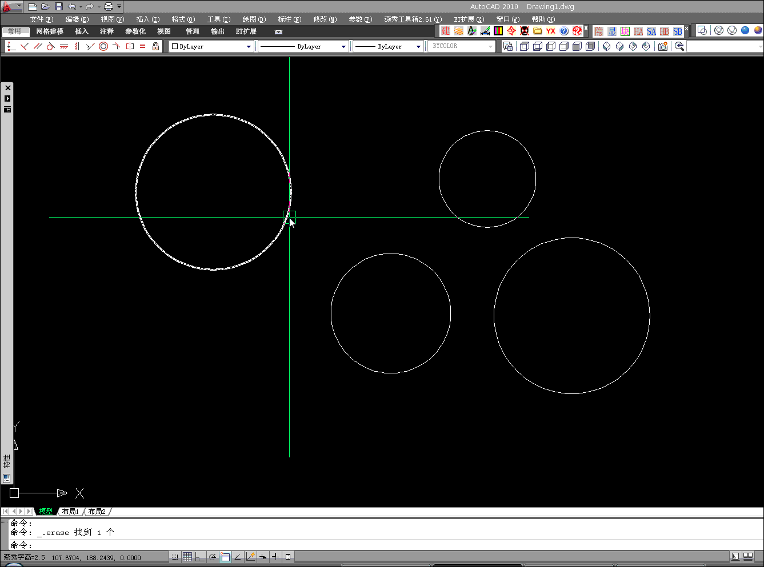
Task: Select the parallel constraint icon
Action: point(38,46)
